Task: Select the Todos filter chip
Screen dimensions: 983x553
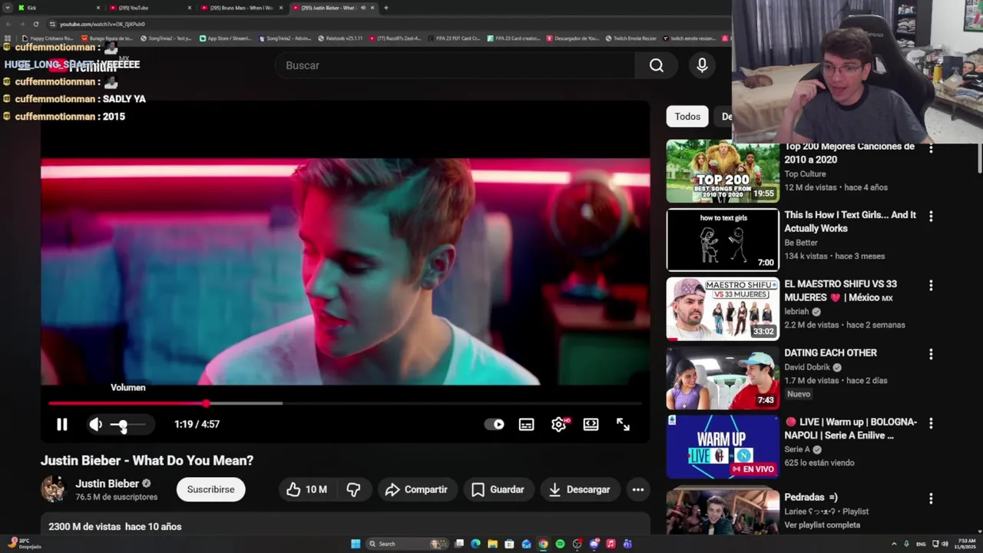Action: (x=687, y=117)
